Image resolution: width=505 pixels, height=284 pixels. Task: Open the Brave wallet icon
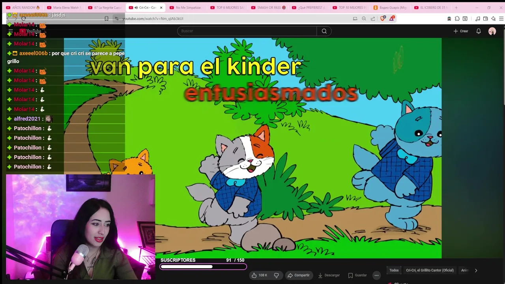pyautogui.click(x=486, y=19)
